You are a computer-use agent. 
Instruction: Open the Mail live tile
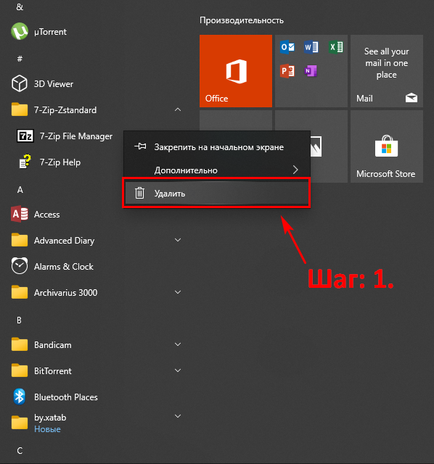(x=387, y=71)
